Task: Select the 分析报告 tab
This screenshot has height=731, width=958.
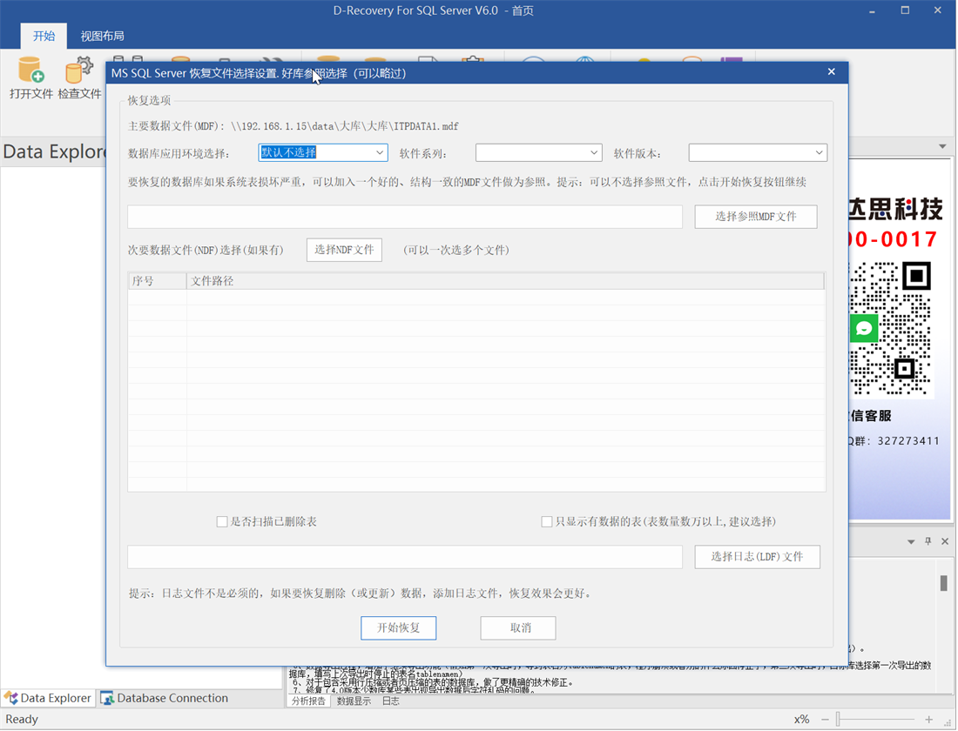Action: tap(308, 701)
